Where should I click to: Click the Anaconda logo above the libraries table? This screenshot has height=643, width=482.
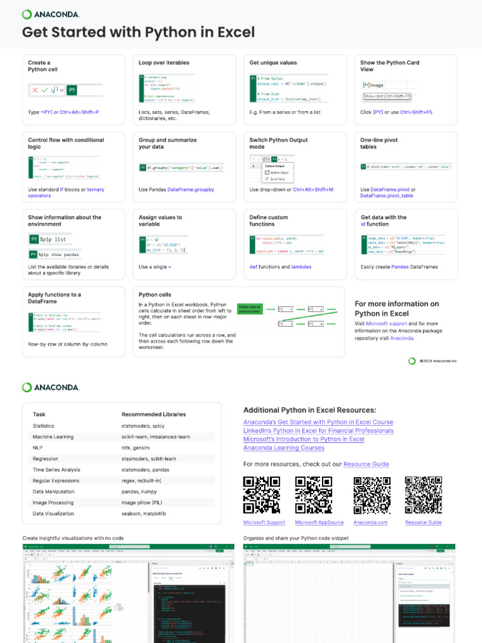pos(51,387)
